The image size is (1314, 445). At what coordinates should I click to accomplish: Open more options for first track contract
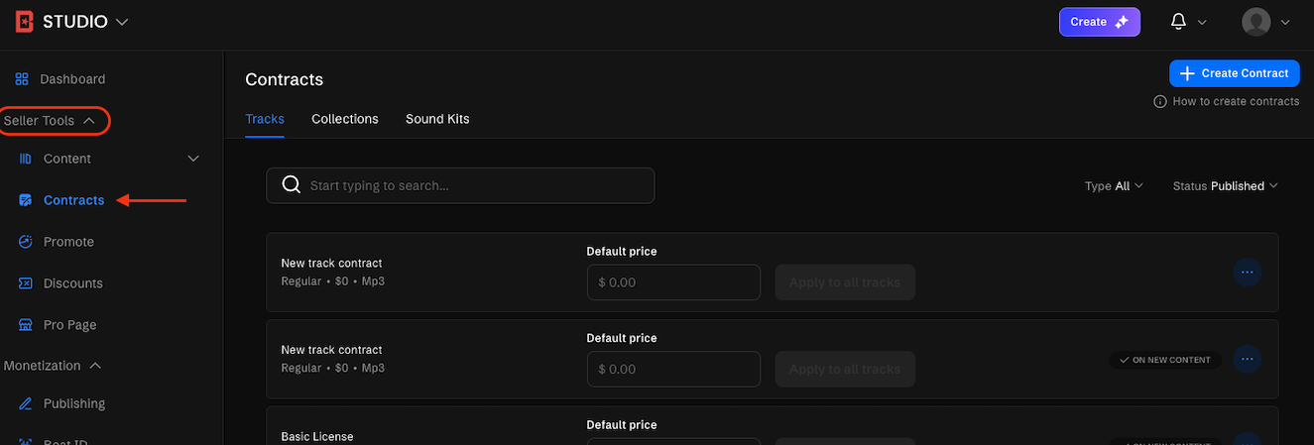tap(1247, 273)
